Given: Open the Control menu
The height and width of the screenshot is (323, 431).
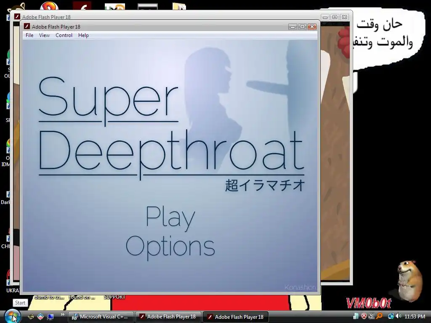Looking at the screenshot, I should 64,35.
